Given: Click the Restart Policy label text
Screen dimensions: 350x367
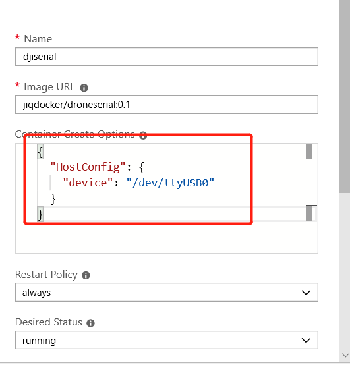Looking at the screenshot, I should [x=46, y=275].
